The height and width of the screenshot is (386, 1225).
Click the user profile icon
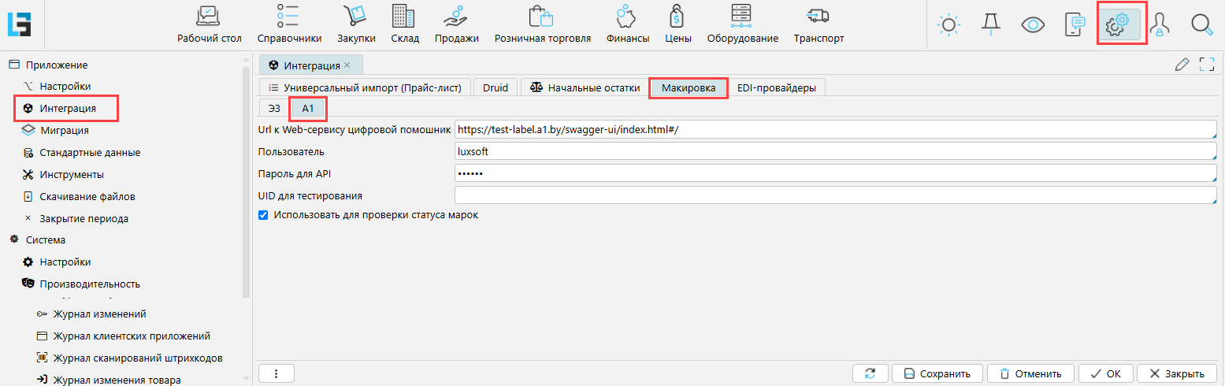click(1158, 25)
